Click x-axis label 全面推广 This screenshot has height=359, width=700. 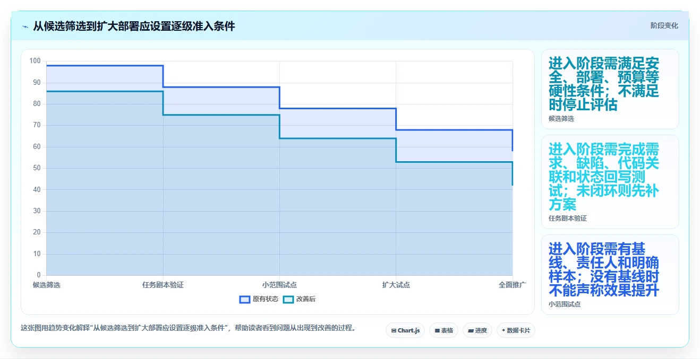pyautogui.click(x=512, y=285)
